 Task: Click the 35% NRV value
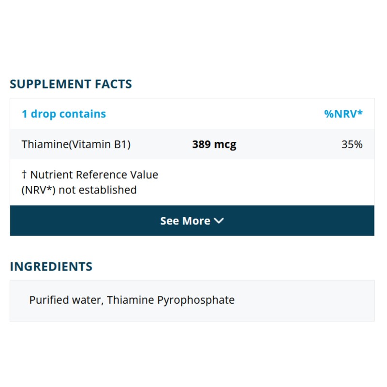coord(352,144)
